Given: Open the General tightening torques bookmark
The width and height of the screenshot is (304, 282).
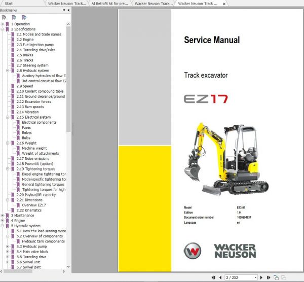Looking at the screenshot, I should (x=43, y=185).
